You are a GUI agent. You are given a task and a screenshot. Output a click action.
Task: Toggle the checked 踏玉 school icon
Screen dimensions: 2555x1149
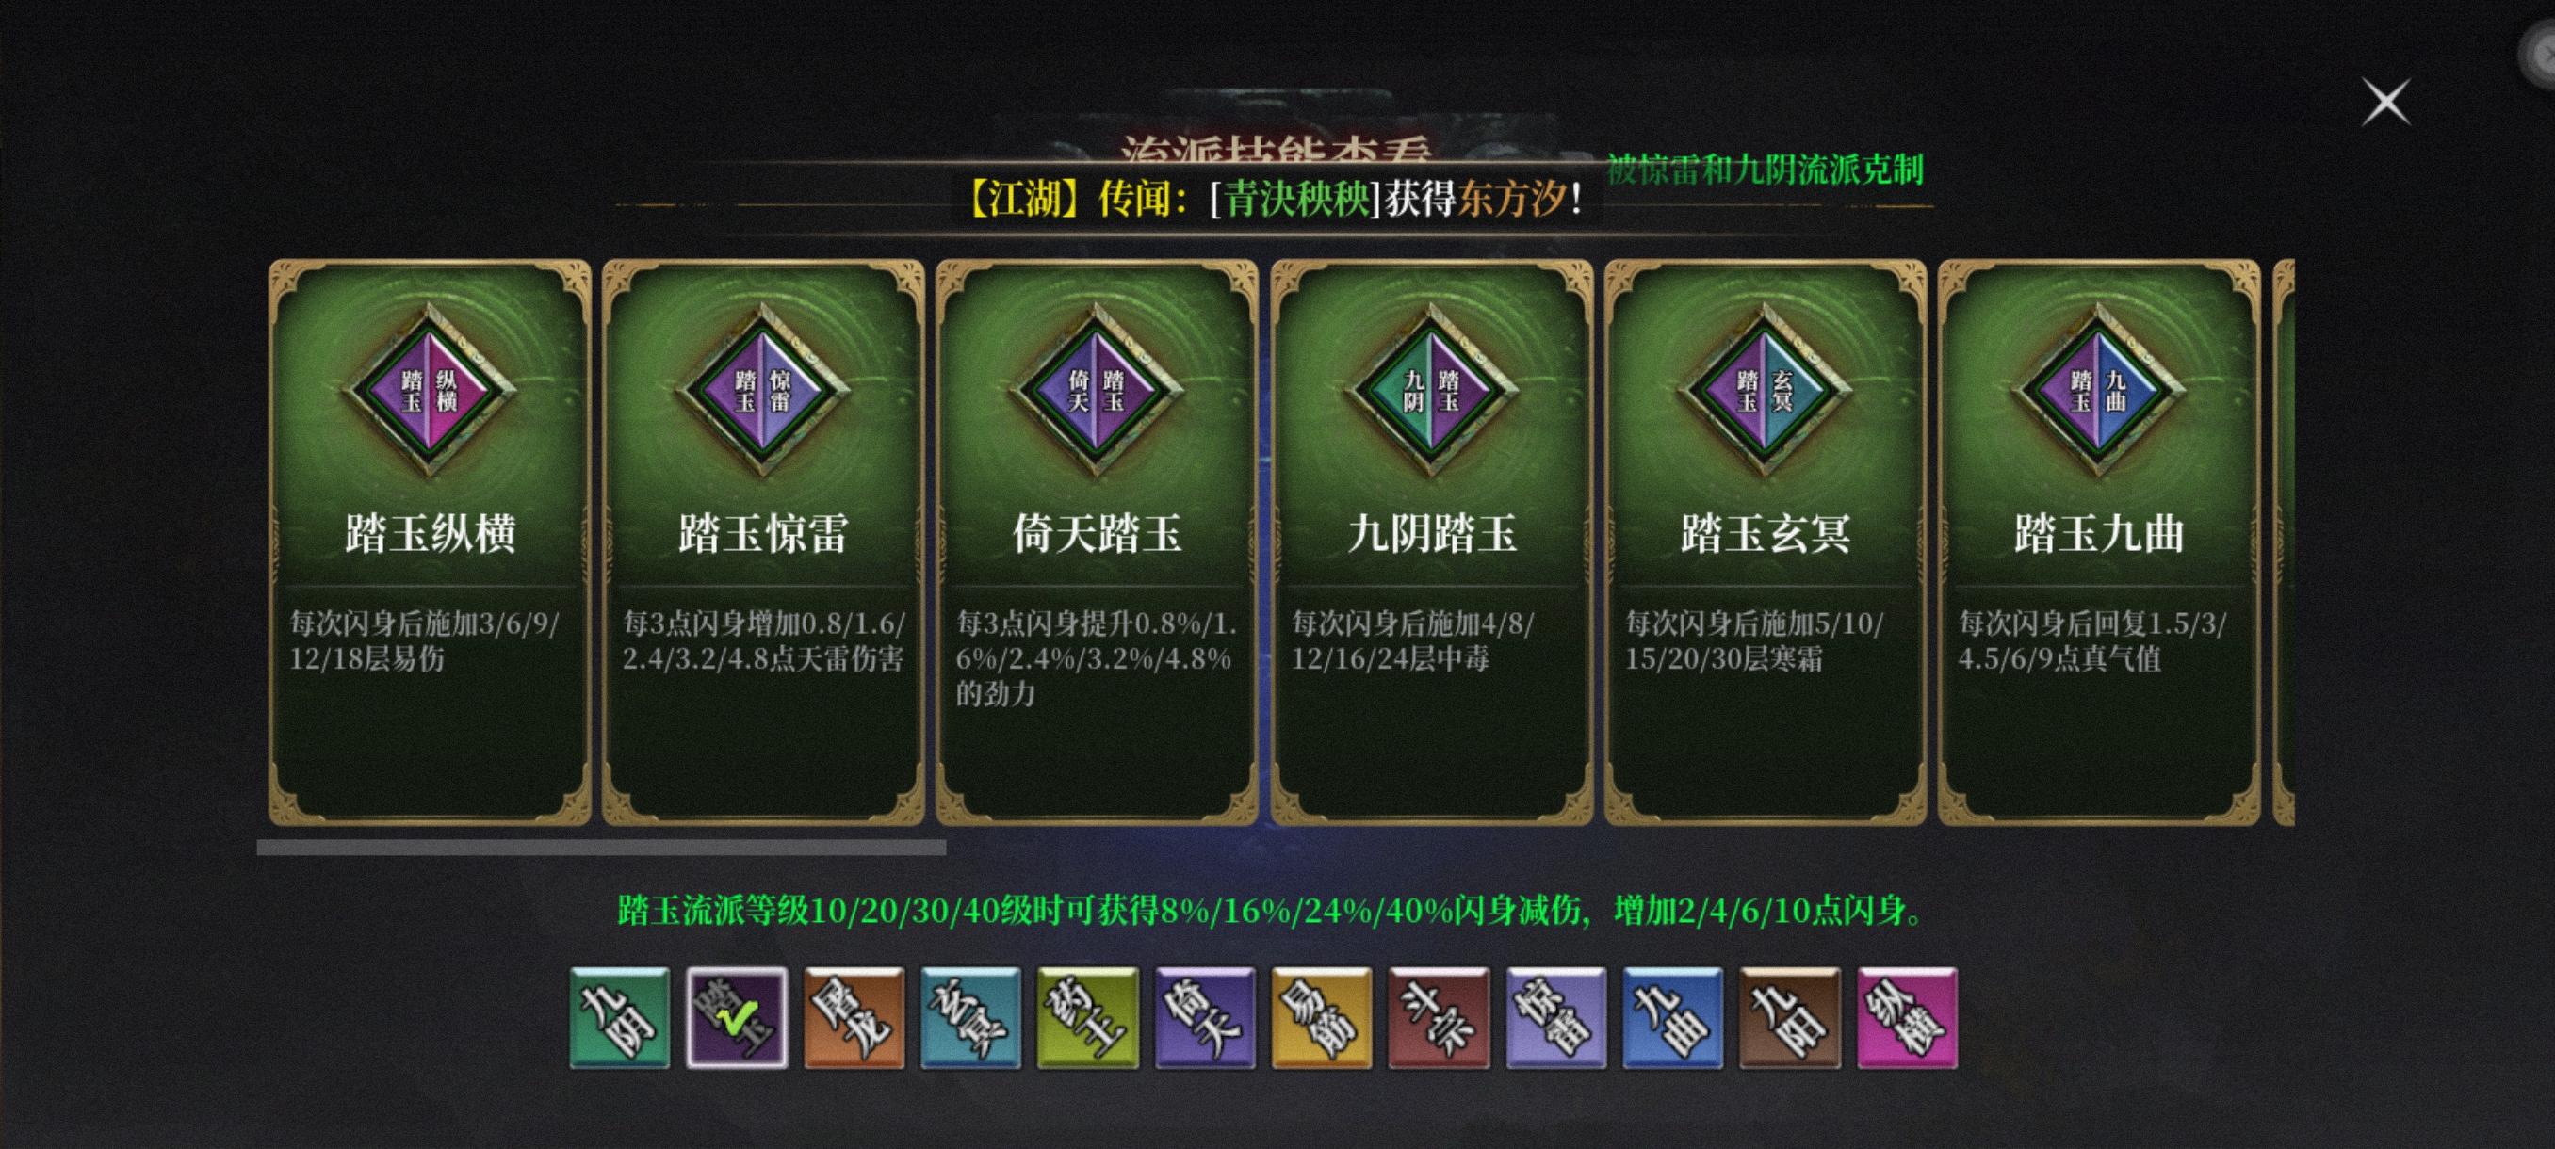pyautogui.click(x=737, y=1018)
